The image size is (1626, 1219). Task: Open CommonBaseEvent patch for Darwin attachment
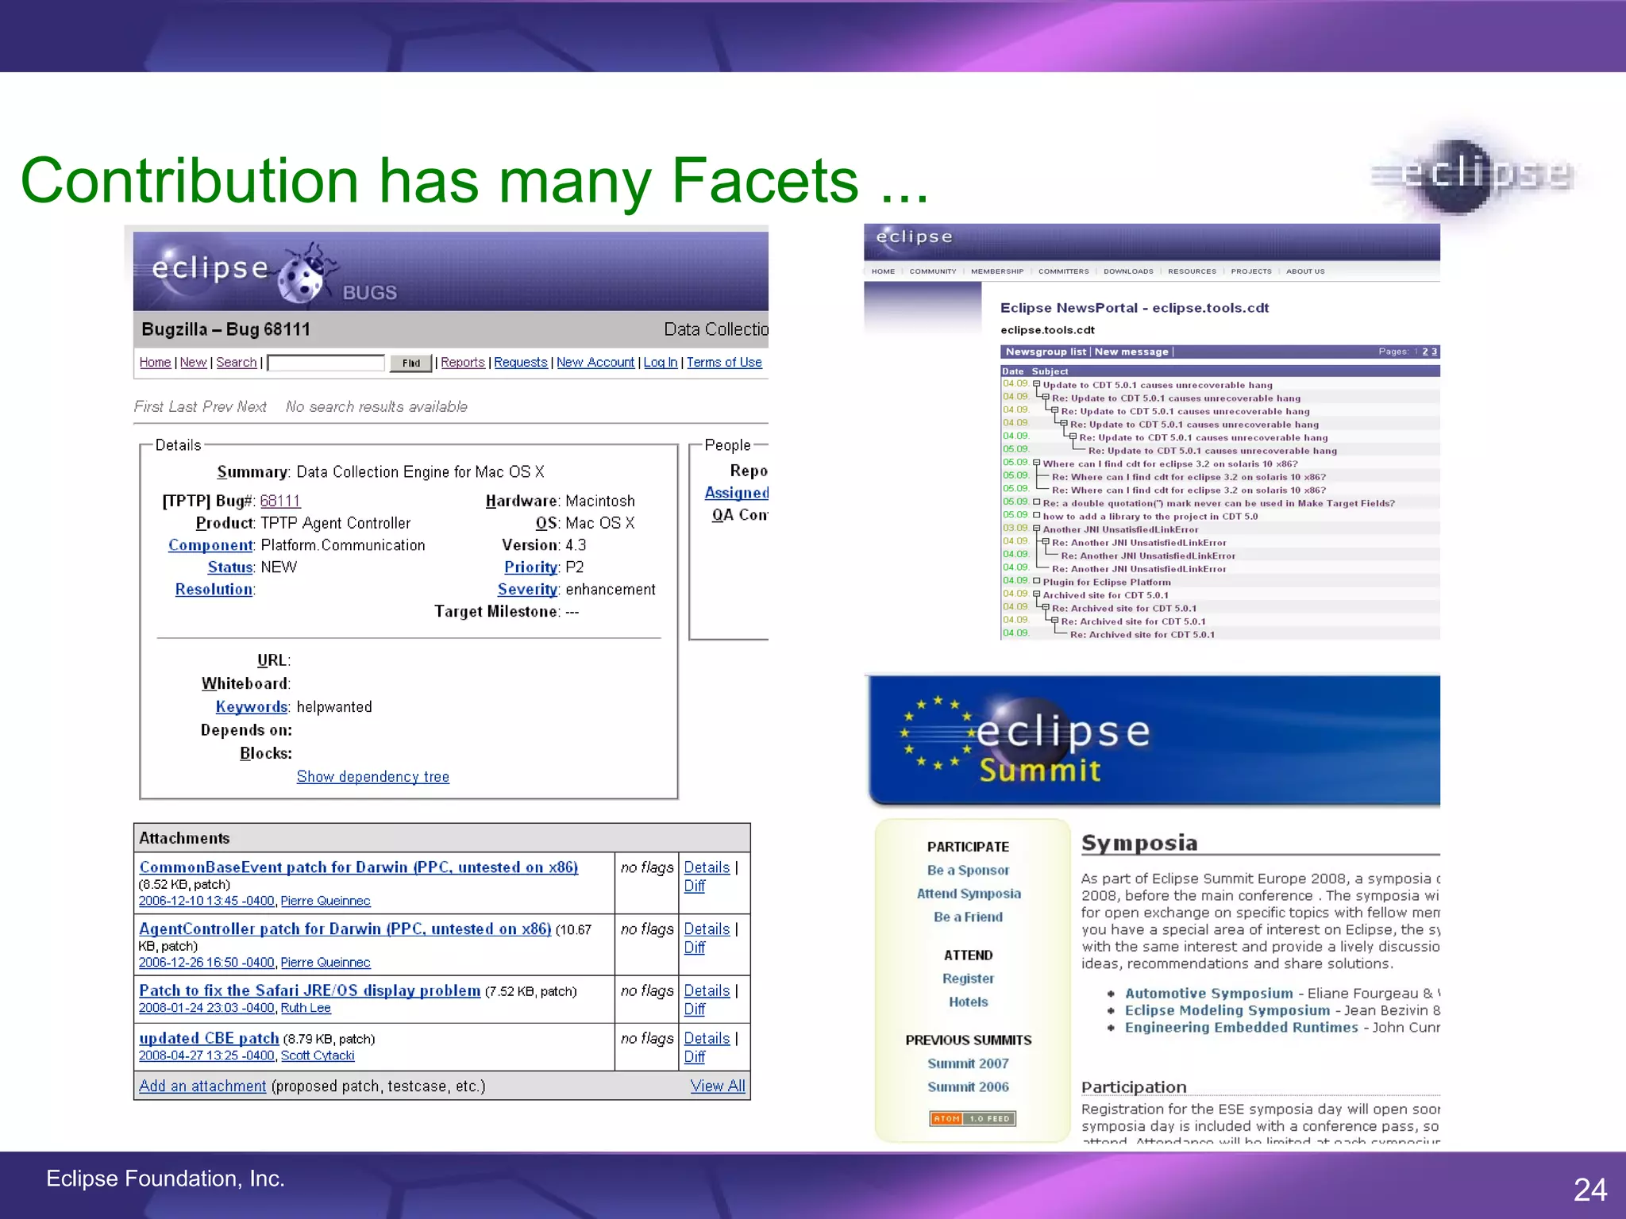click(359, 867)
